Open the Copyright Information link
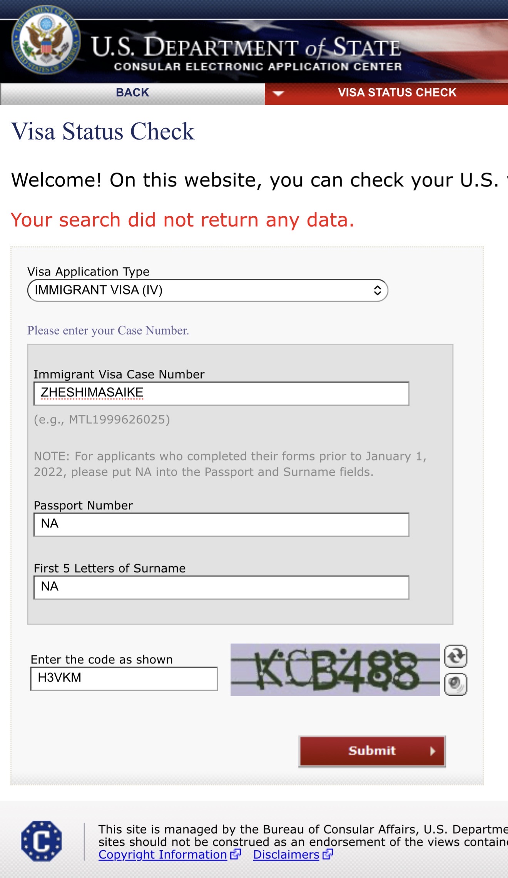The height and width of the screenshot is (878, 508). coord(162,854)
